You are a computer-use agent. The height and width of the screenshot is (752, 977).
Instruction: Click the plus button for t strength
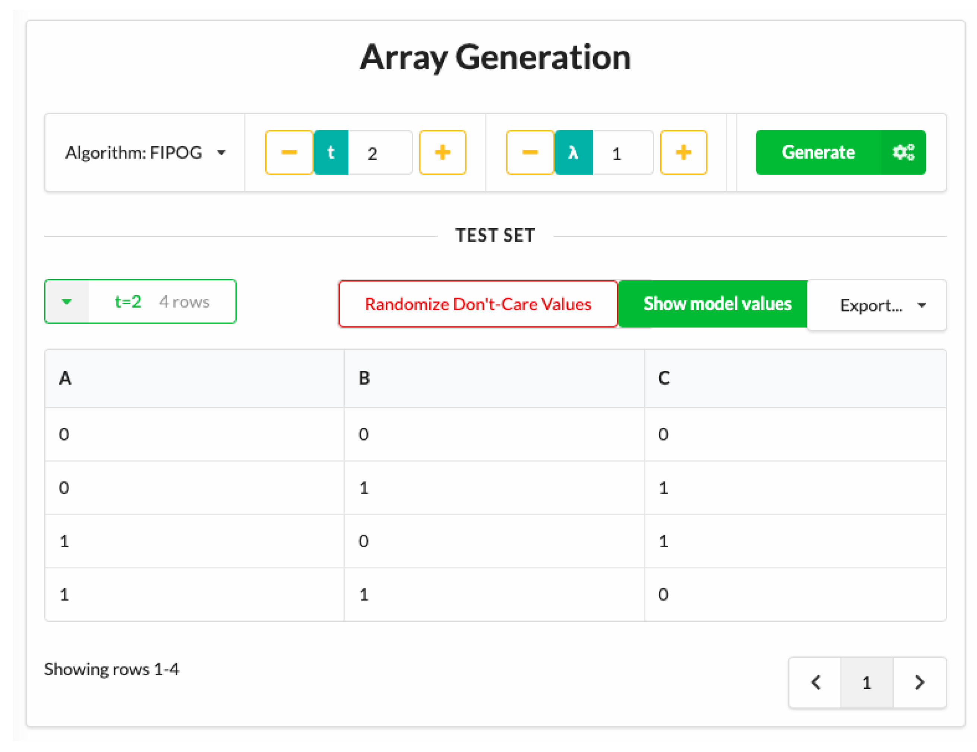[442, 152]
